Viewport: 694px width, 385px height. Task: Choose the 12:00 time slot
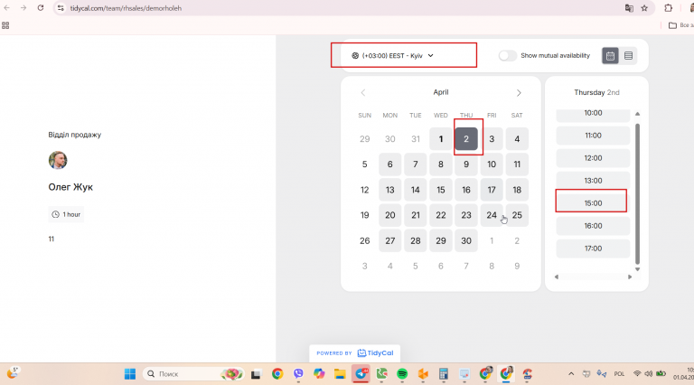point(593,158)
